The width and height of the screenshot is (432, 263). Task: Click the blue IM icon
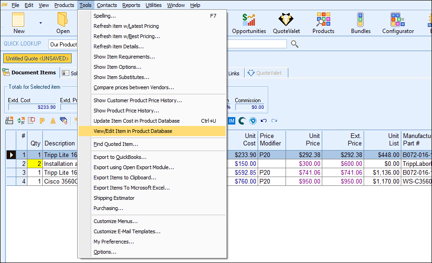232,121
